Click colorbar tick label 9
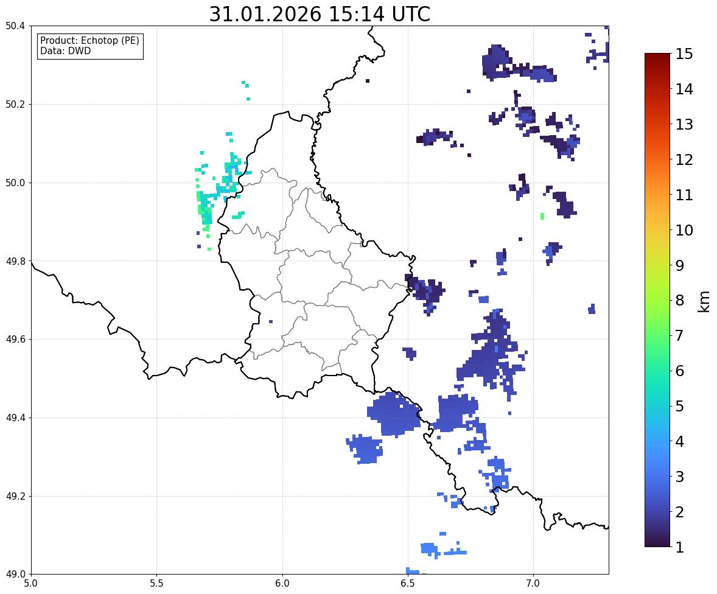The width and height of the screenshot is (717, 594). [680, 265]
